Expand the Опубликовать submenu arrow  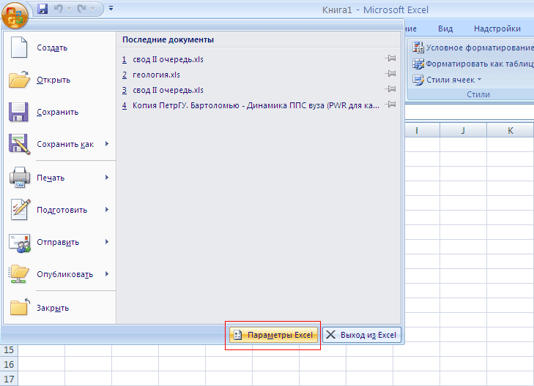107,274
